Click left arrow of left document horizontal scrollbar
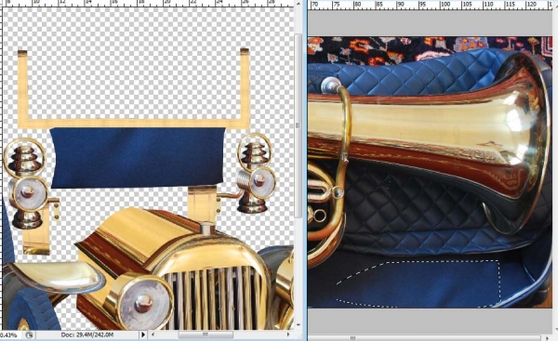The width and height of the screenshot is (558, 341). pyautogui.click(x=153, y=334)
